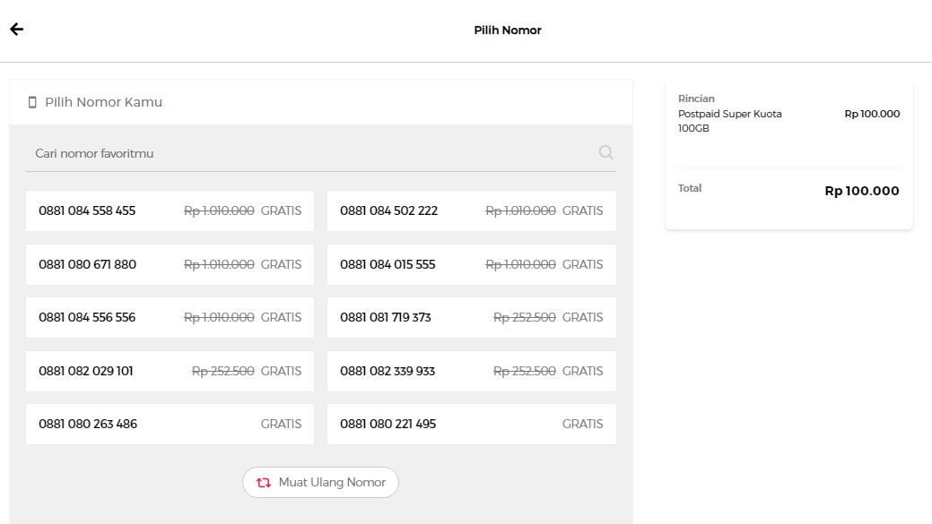
Task: Click the Rincian heading in summary card
Action: click(x=696, y=99)
